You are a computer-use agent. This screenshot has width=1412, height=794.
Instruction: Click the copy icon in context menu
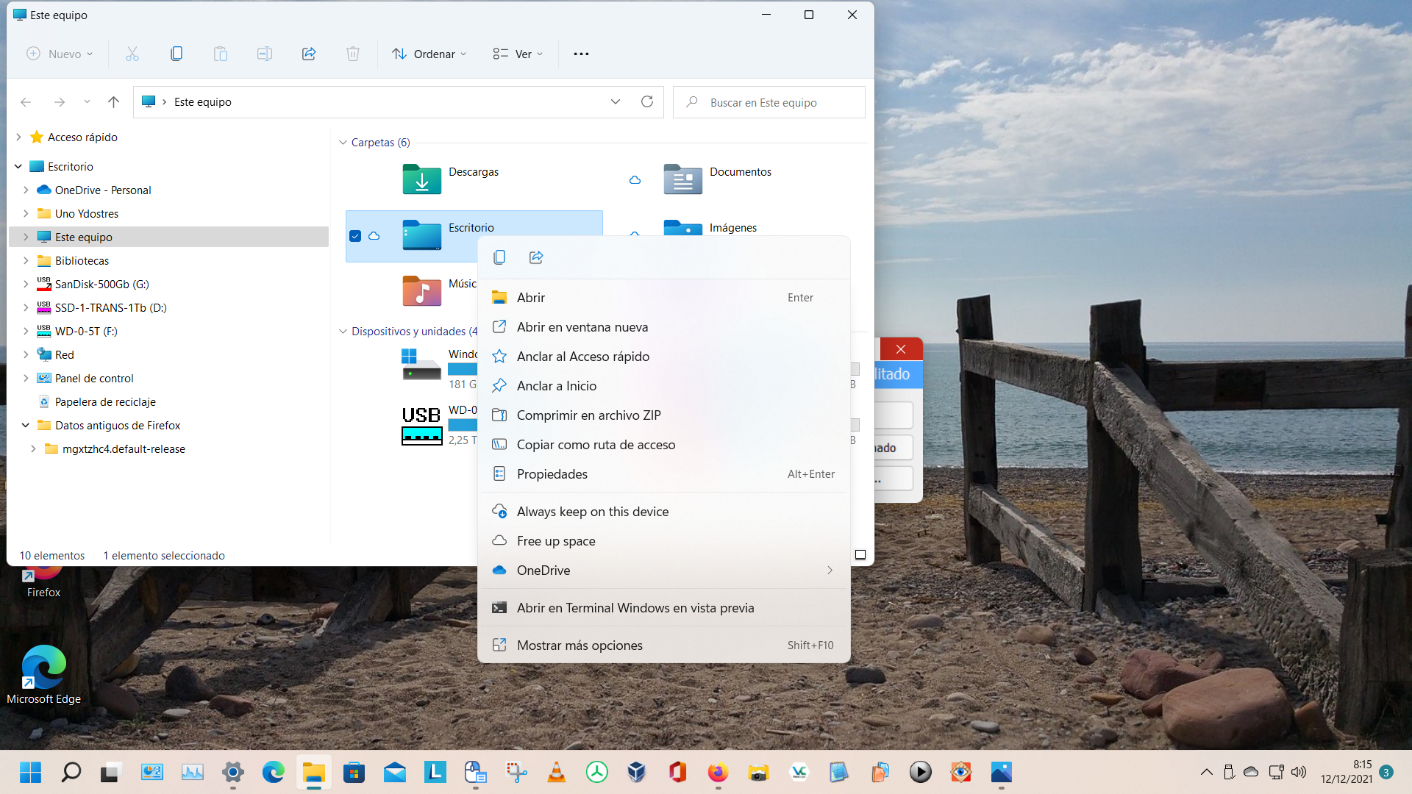click(499, 257)
